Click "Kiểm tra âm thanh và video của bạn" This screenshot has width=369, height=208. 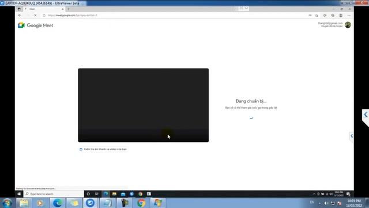pyautogui.click(x=103, y=149)
